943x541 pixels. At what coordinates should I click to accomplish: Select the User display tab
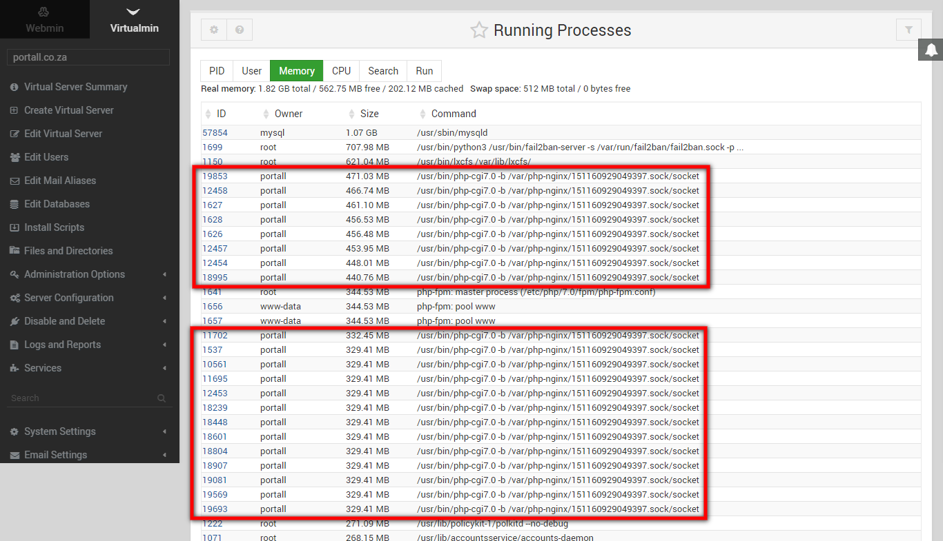click(x=252, y=71)
